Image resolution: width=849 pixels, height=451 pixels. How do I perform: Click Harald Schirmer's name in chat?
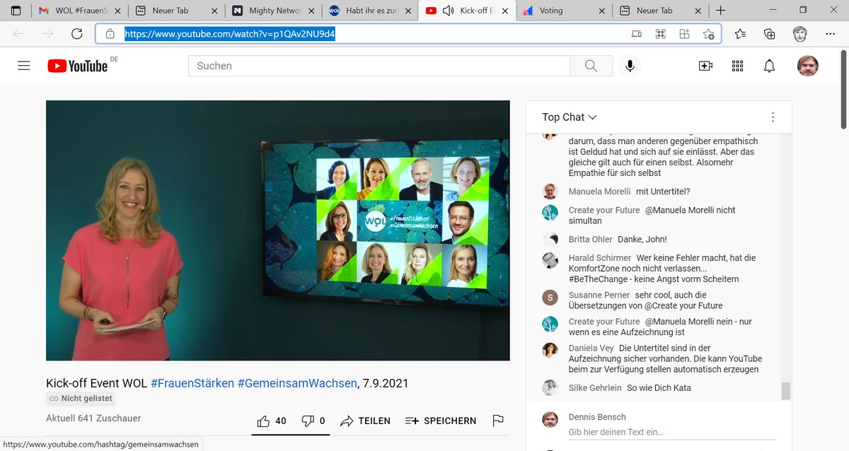(x=600, y=258)
